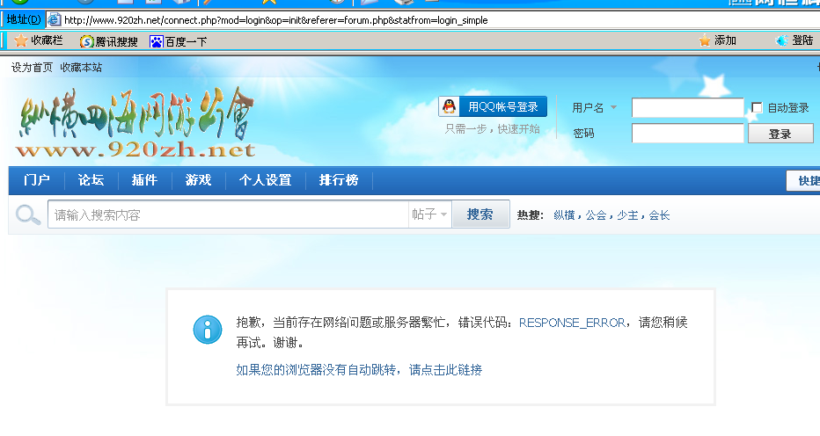Open the 游戏 nav tab
Screen dimensions: 820x436
point(198,180)
